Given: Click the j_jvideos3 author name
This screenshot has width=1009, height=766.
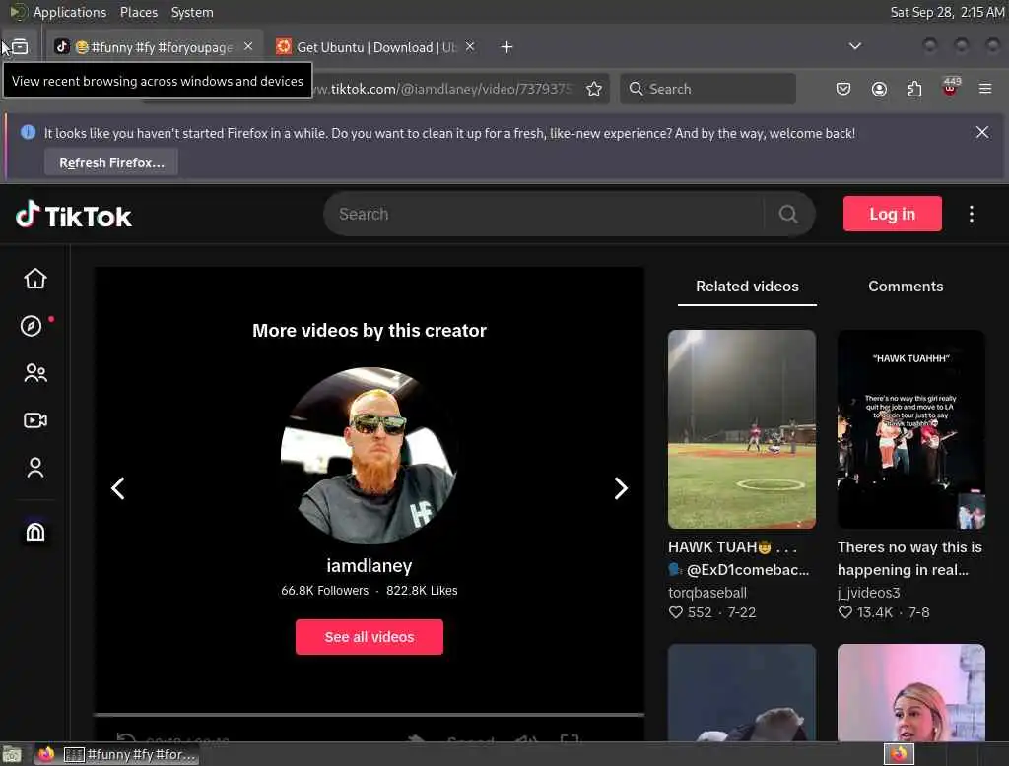Looking at the screenshot, I should [869, 593].
